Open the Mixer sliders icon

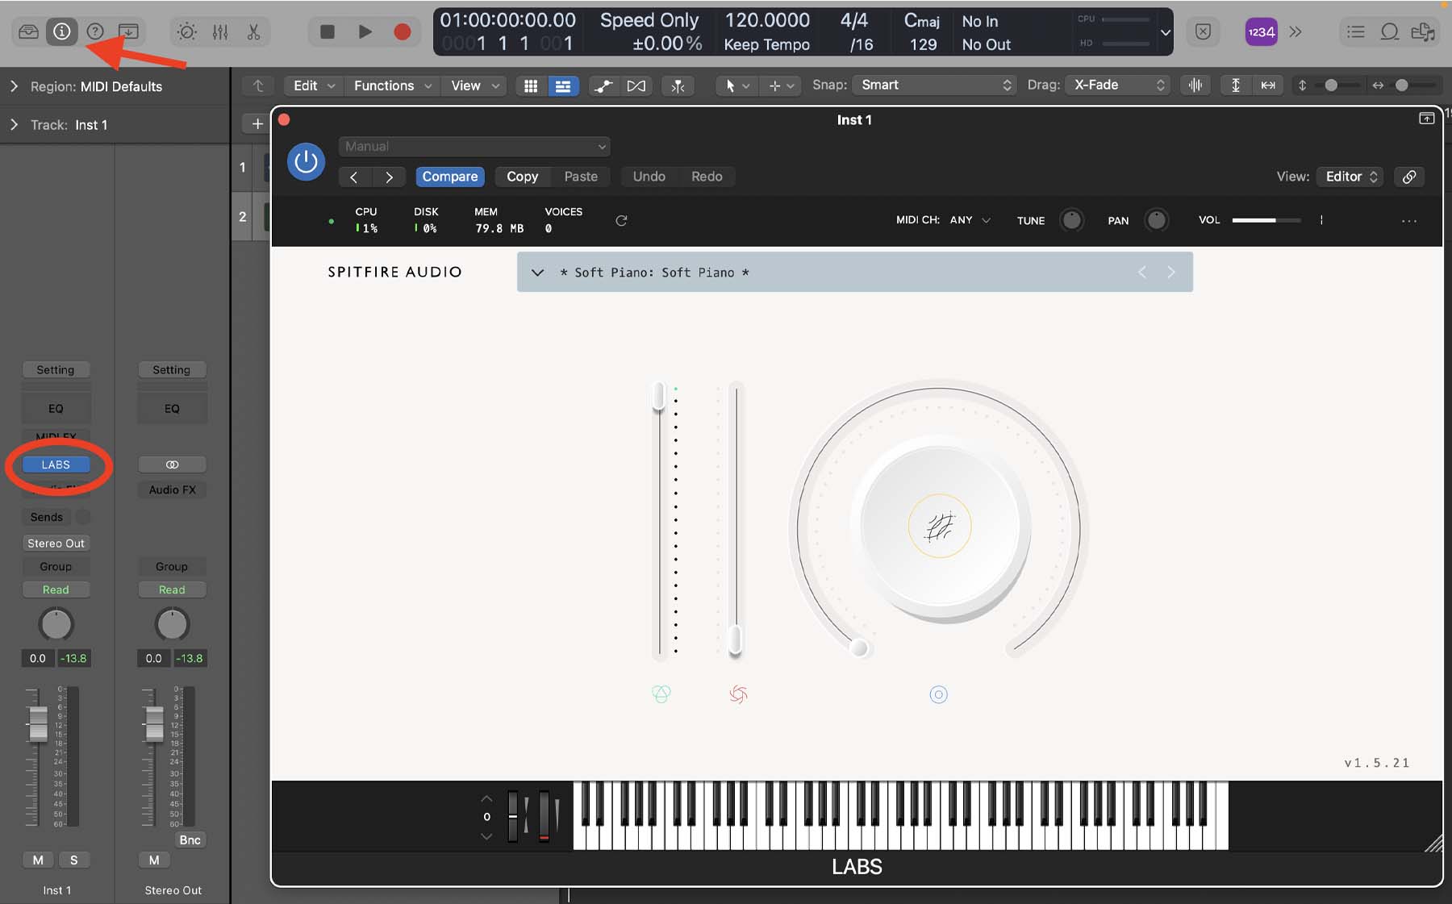coord(220,31)
